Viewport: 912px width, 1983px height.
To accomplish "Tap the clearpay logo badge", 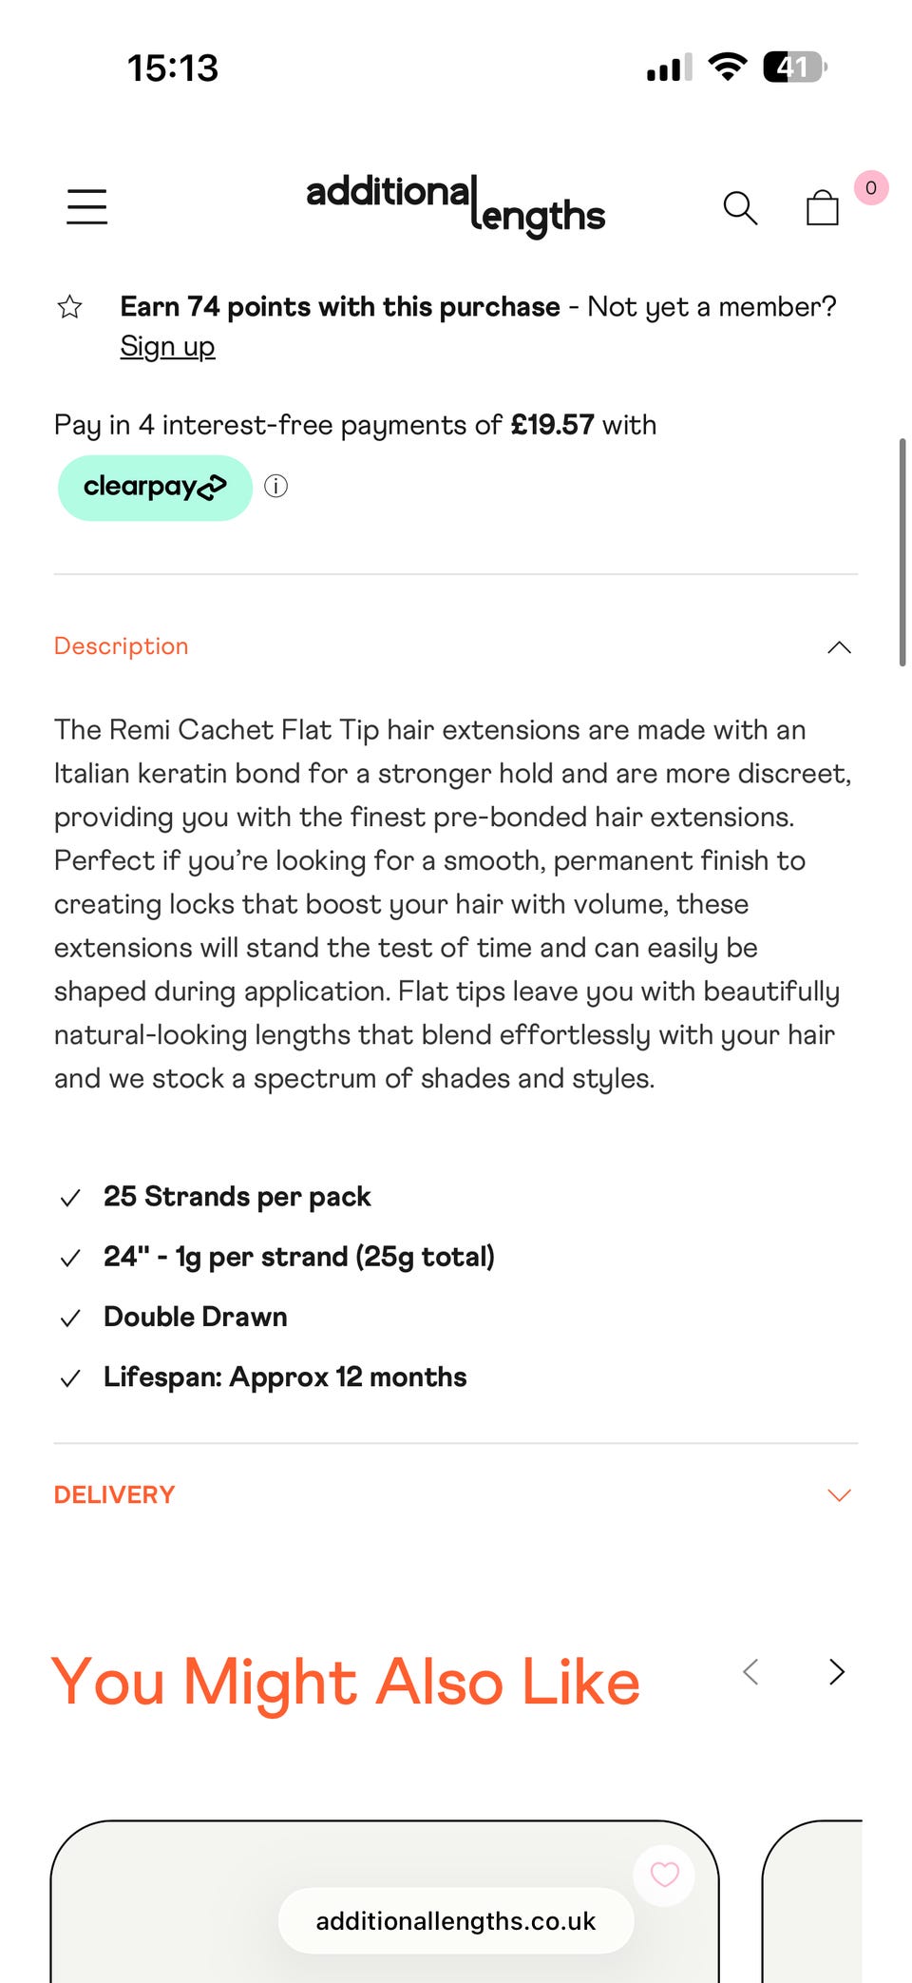I will (x=155, y=488).
